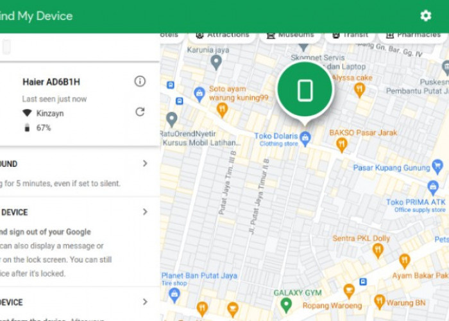Open the Skomnet Servis dan Laptop label
This screenshot has width=449, height=321.
[x=328, y=62]
